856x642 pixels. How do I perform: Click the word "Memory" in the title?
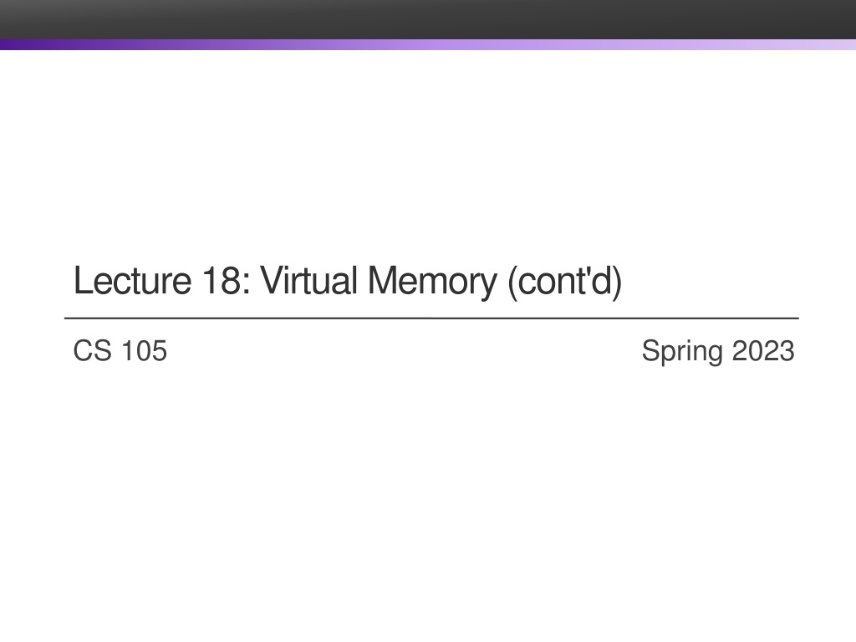click(432, 283)
